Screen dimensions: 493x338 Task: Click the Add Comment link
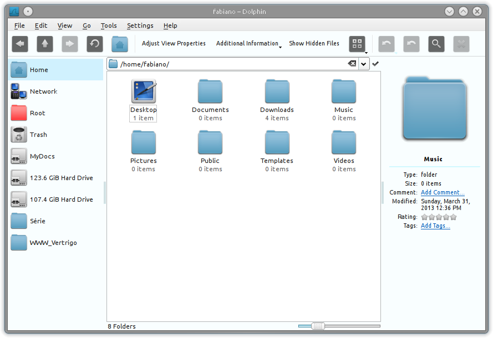[443, 192]
